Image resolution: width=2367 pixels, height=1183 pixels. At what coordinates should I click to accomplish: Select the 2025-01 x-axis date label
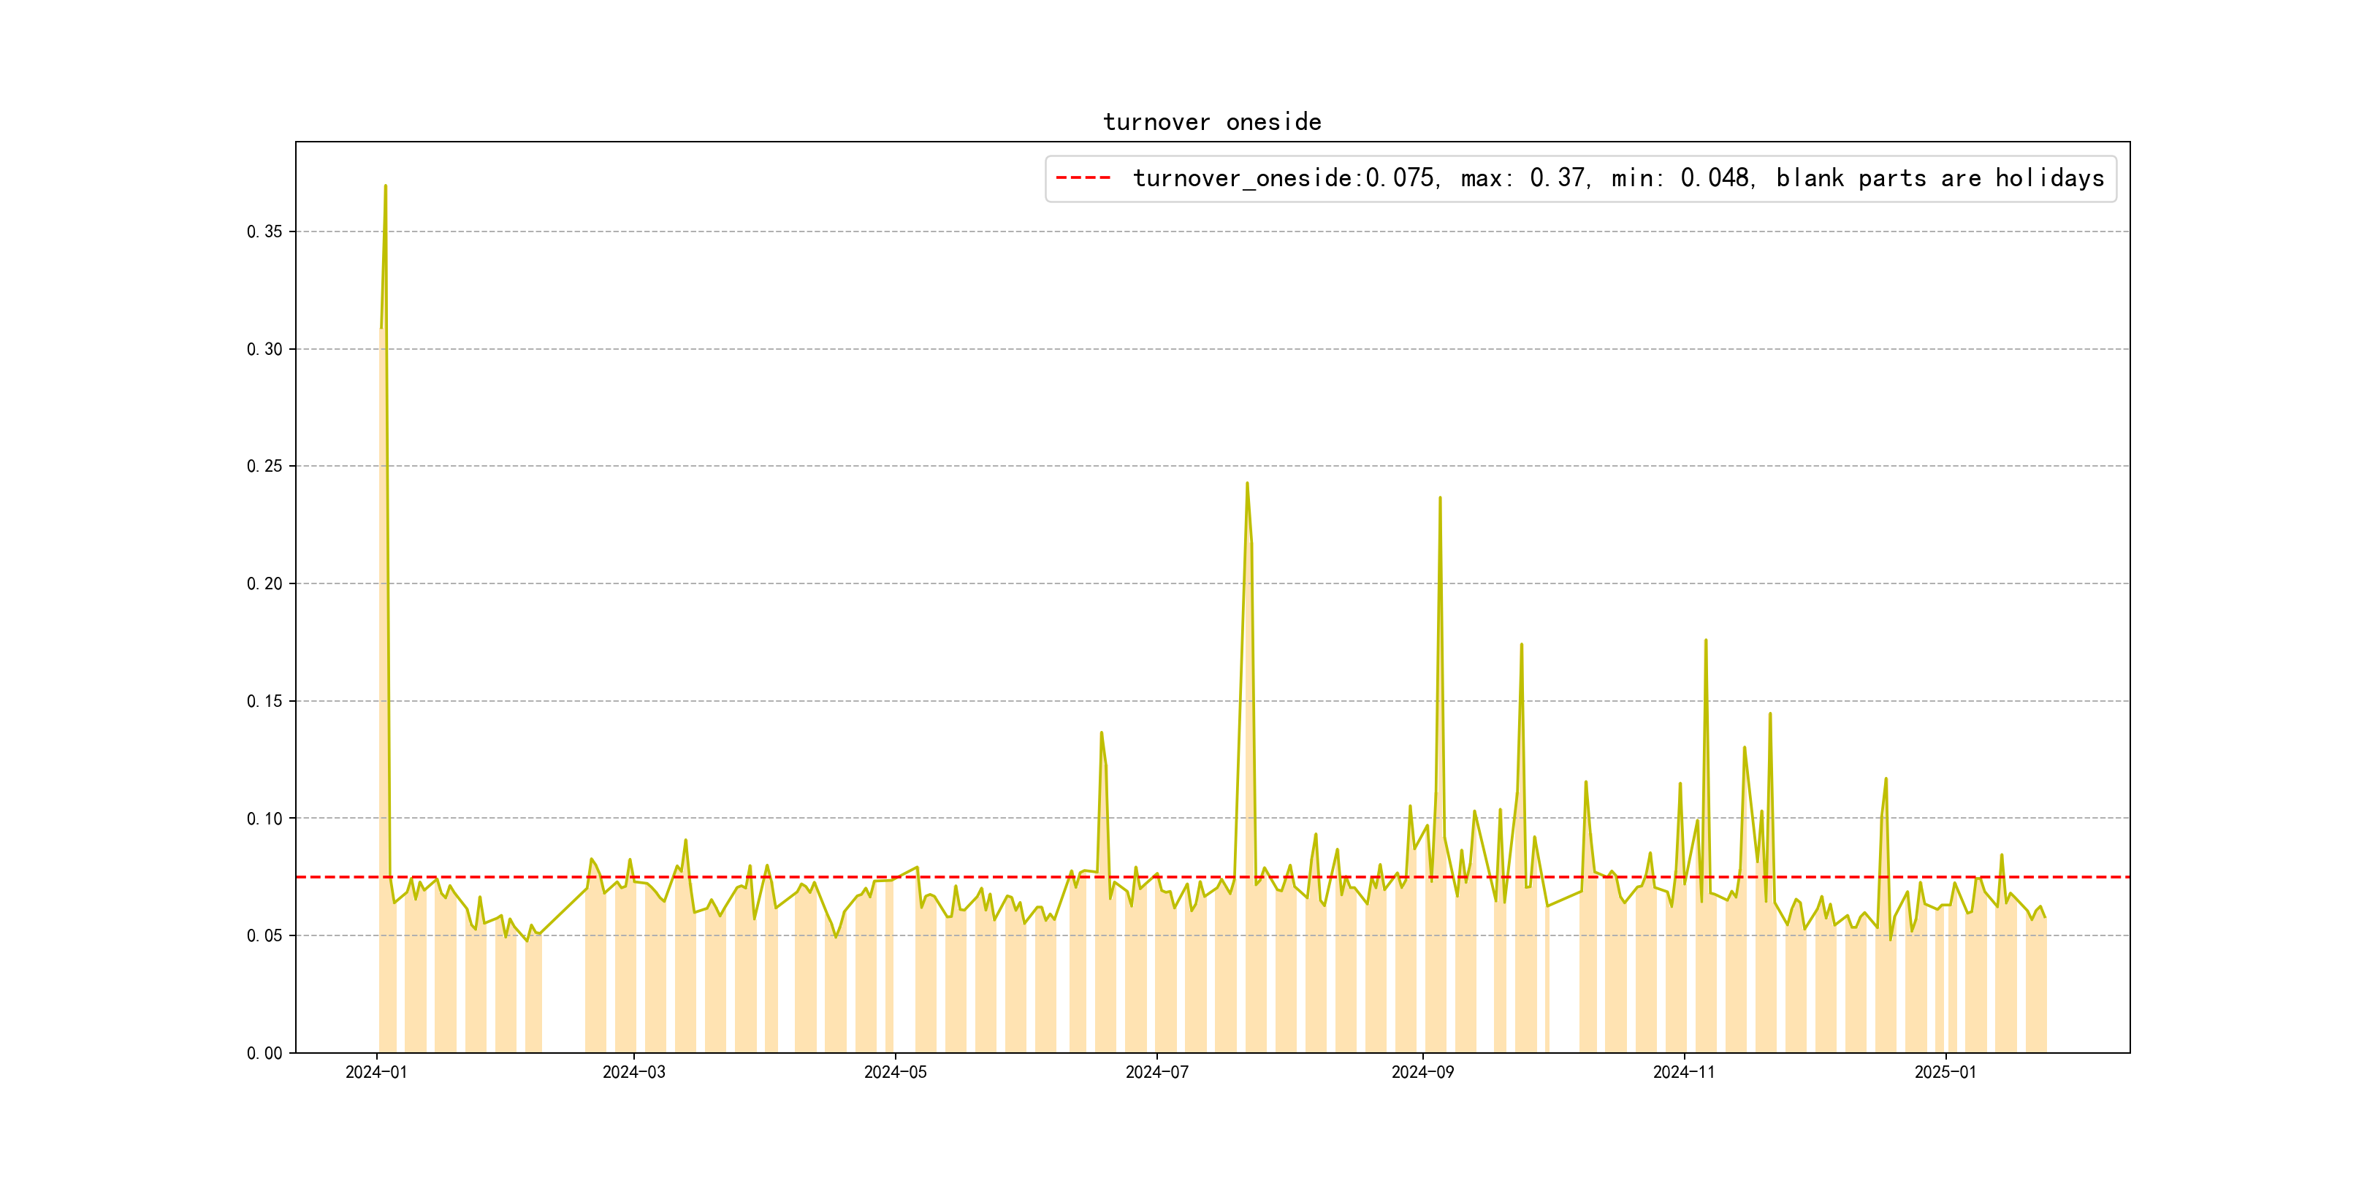pyautogui.click(x=1944, y=1072)
